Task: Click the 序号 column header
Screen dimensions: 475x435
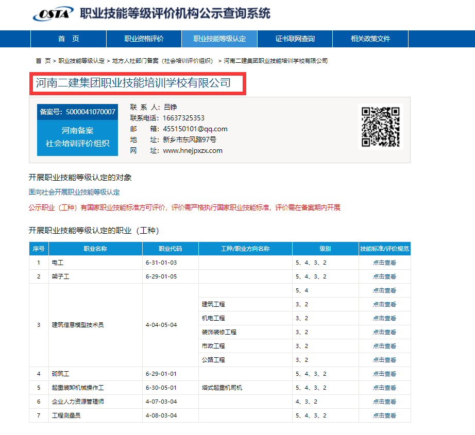Action: [39, 249]
